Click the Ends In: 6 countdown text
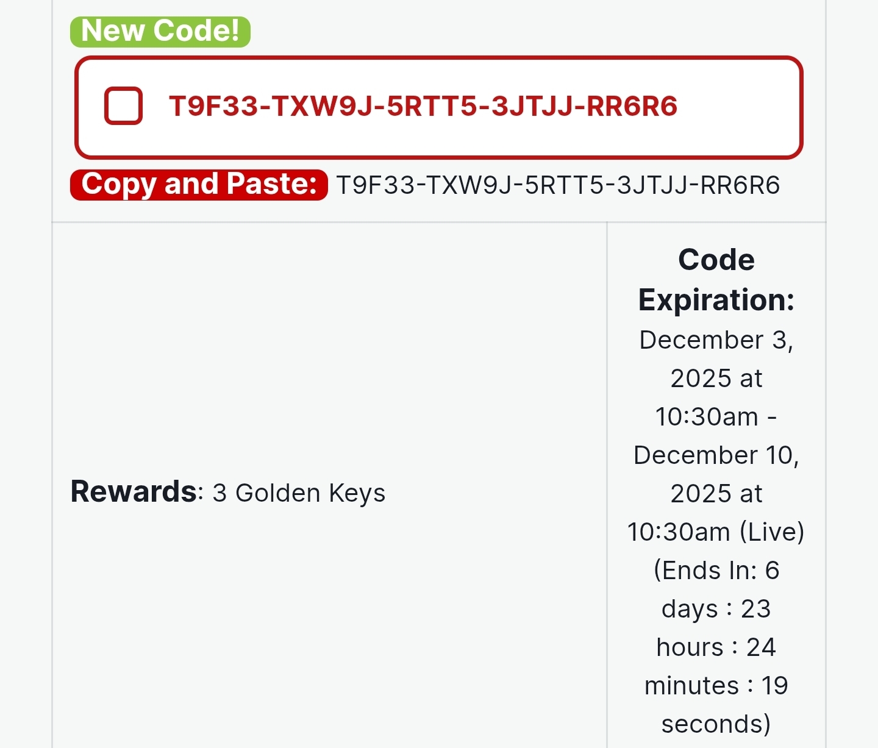This screenshot has height=748, width=878. 716,571
